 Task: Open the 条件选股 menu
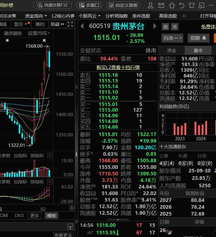point(141,16)
